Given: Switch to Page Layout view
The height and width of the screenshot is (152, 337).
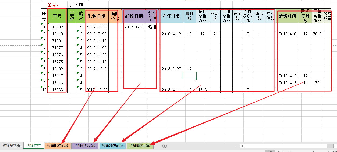Looking at the screenshot, I should 280,151.
